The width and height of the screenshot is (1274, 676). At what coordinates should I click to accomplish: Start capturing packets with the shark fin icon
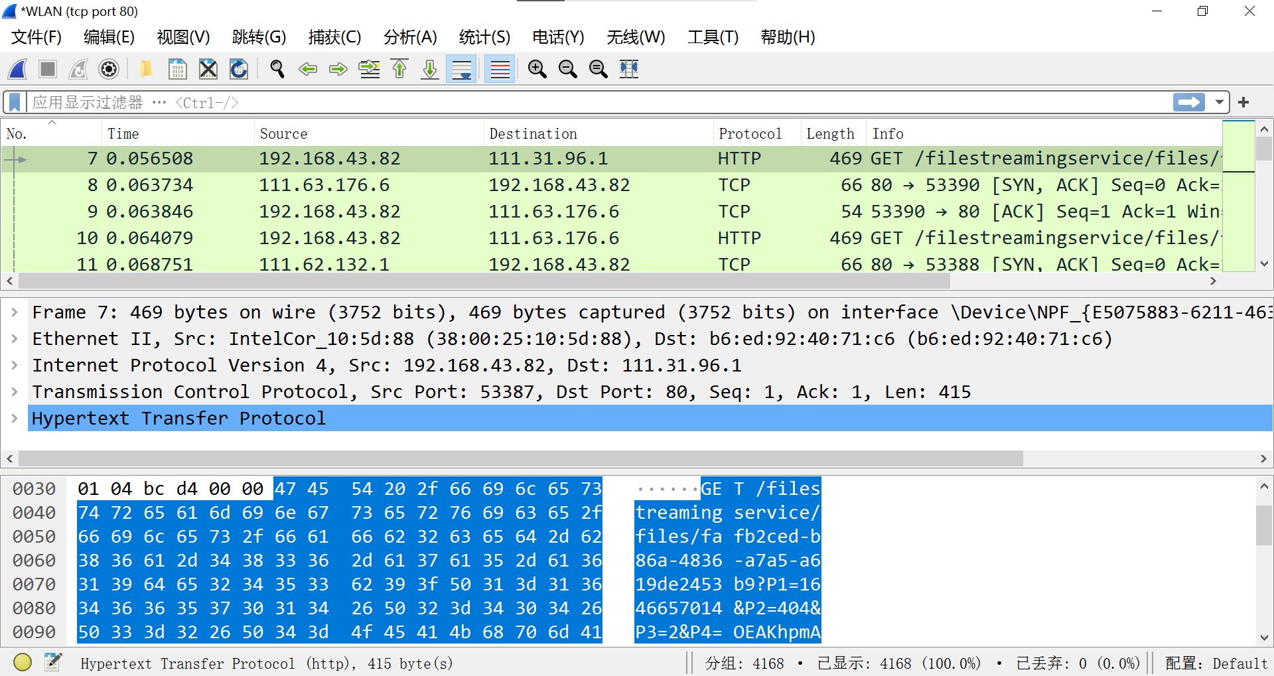click(18, 69)
